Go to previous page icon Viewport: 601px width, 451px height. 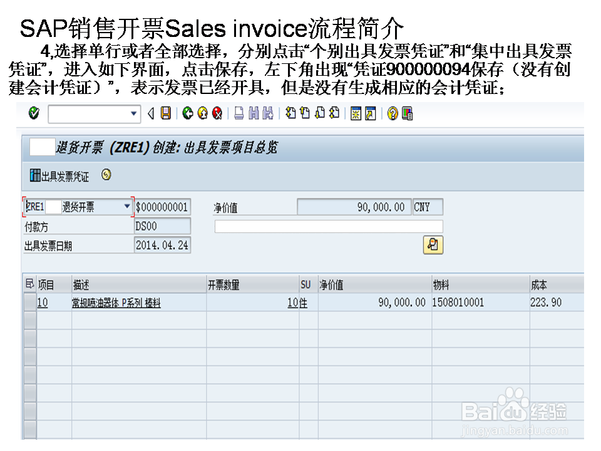coord(305,113)
